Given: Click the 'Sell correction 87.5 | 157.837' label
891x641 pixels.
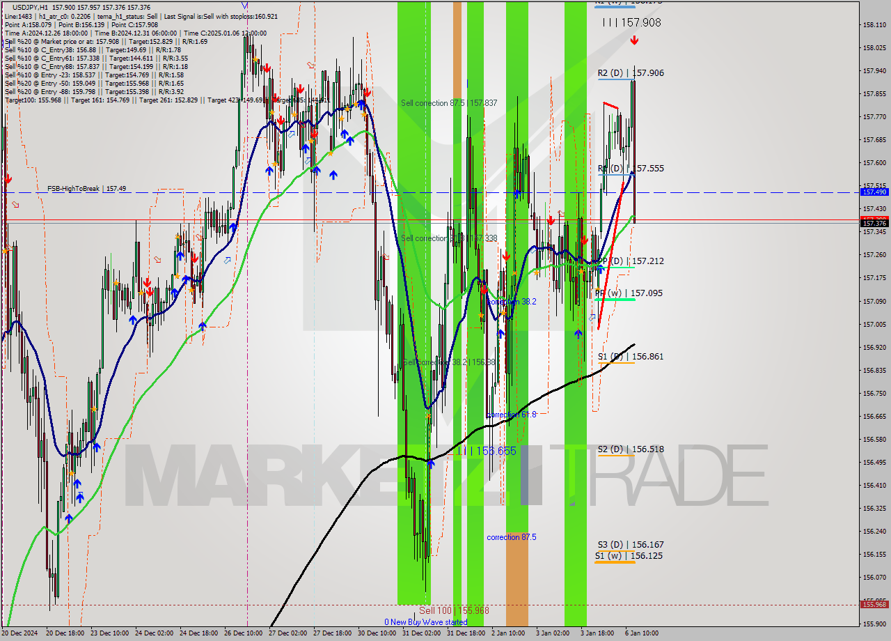Looking at the screenshot, I should tap(449, 103).
